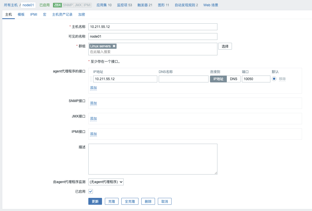Click 添加 in the JMX接口 row

click(x=93, y=119)
